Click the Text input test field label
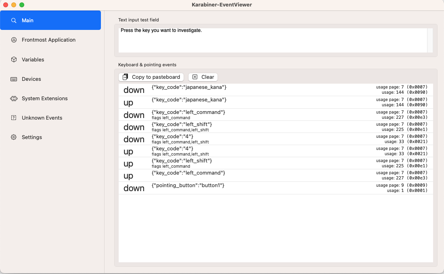 [138, 20]
